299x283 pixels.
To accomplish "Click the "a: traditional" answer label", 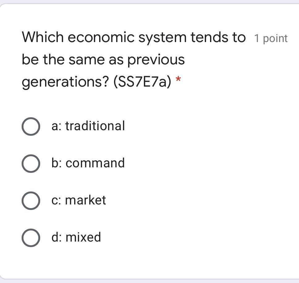I will click(x=88, y=126).
